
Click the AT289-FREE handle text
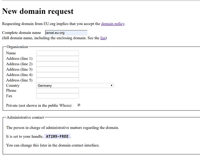[x=57, y=137]
